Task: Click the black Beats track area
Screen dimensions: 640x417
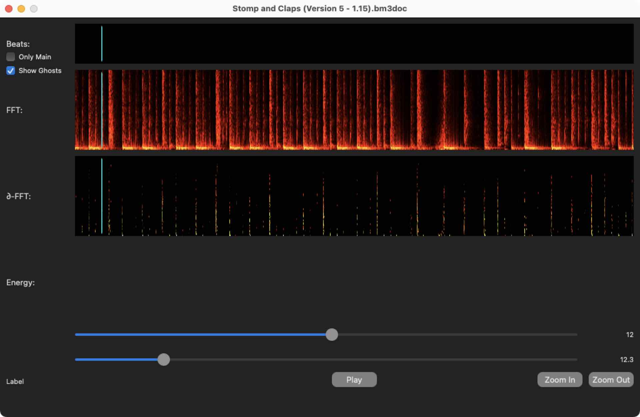Action: click(x=354, y=44)
